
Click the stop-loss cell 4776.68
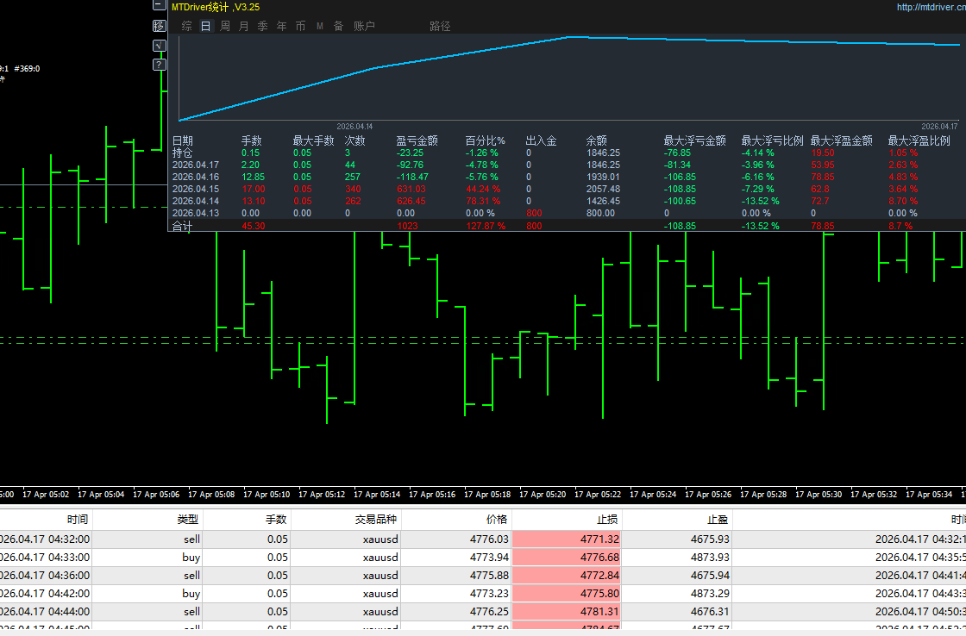tap(567, 558)
